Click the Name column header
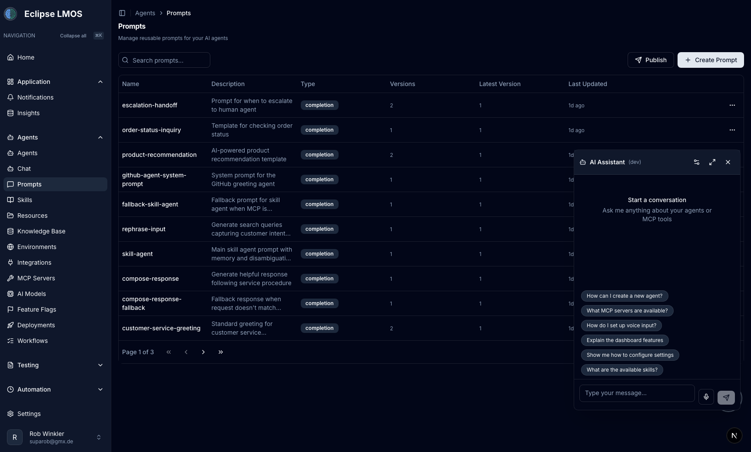751x452 pixels. [x=130, y=84]
